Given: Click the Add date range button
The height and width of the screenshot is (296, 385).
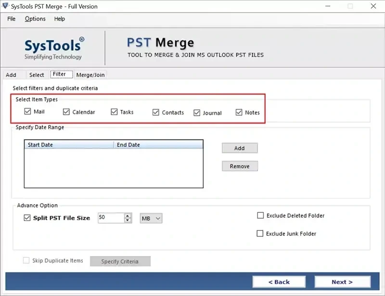Looking at the screenshot, I should (x=240, y=148).
